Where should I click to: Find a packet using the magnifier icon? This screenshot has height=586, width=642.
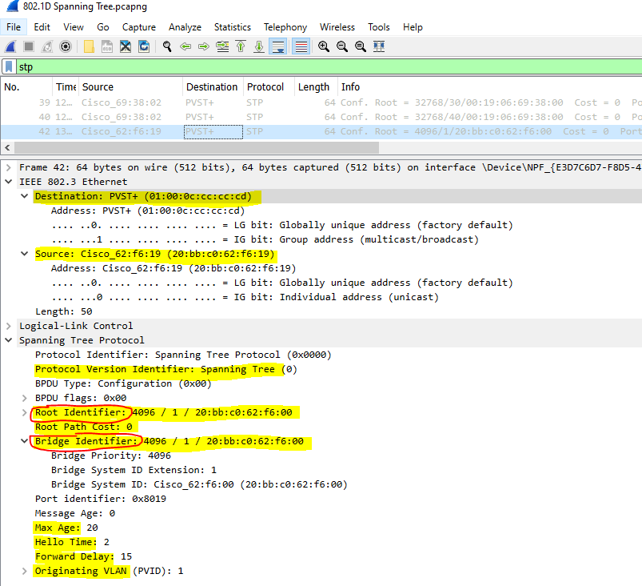tap(167, 46)
